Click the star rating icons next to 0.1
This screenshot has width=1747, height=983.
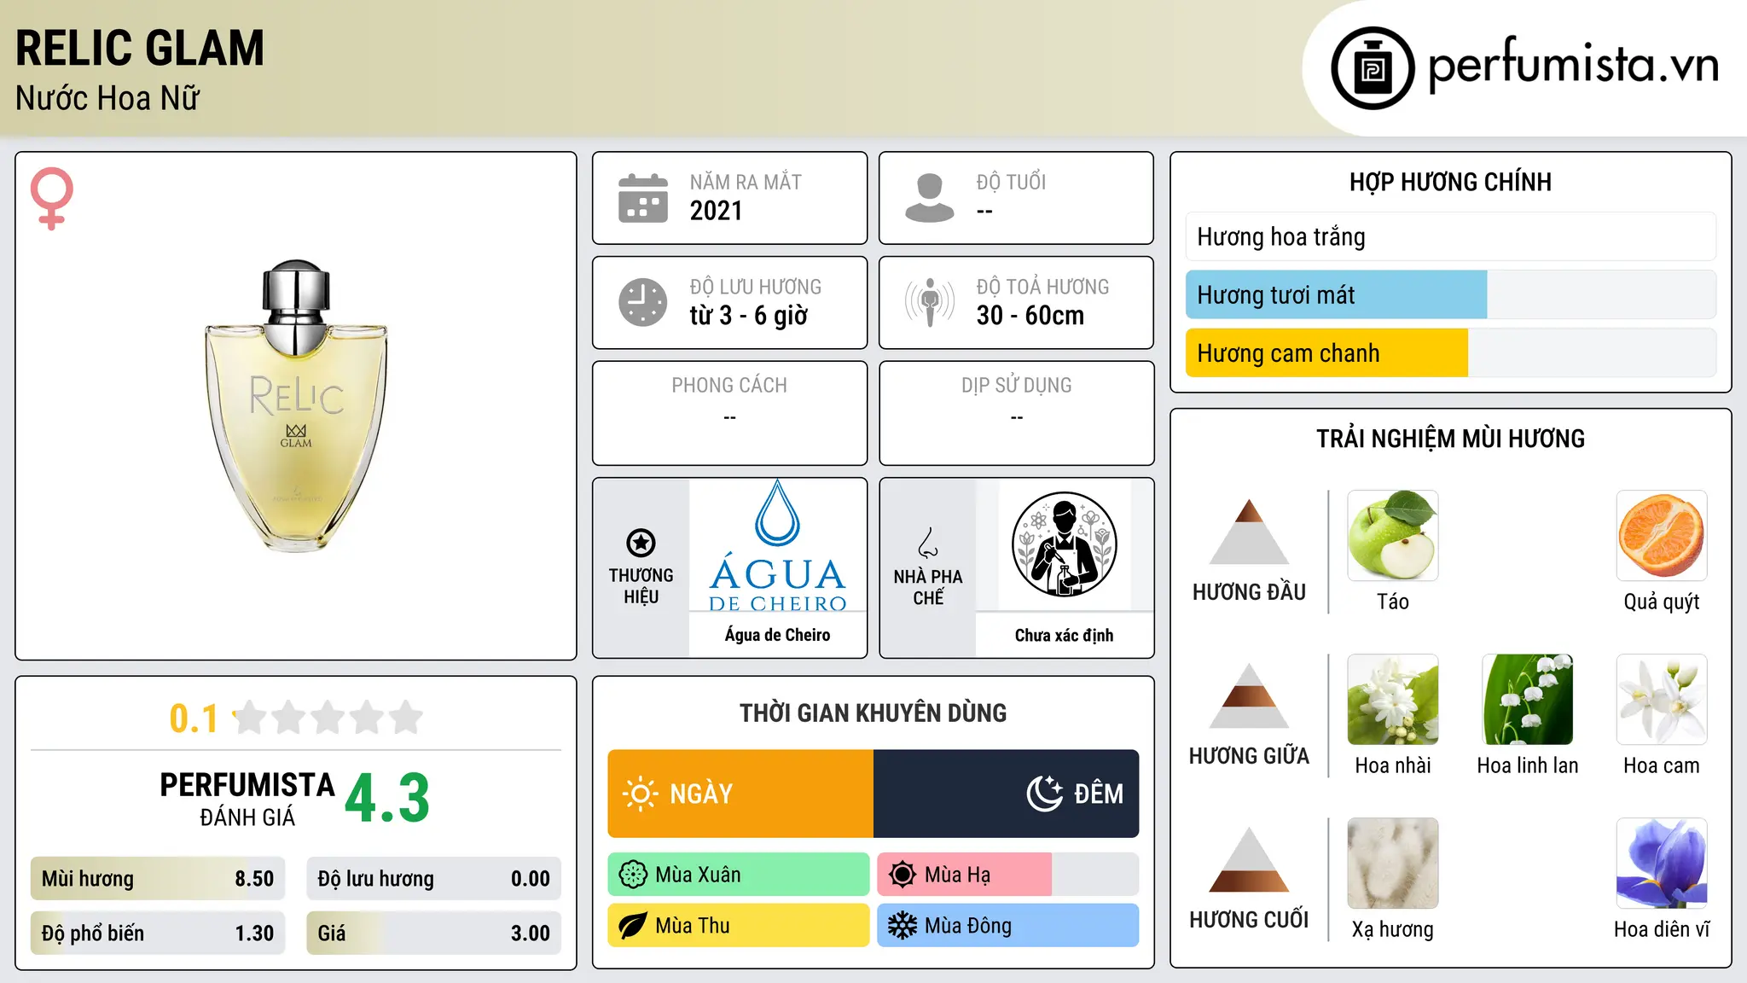[x=328, y=718]
